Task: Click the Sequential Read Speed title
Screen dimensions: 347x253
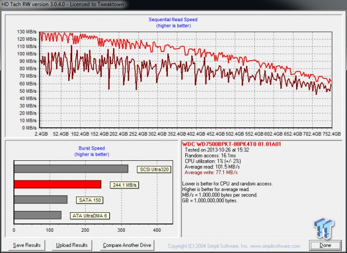Action: pos(173,20)
